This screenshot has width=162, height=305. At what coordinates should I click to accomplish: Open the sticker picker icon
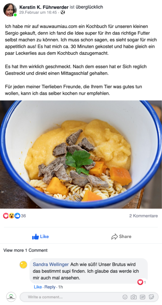pyautogui.click(x=151, y=297)
